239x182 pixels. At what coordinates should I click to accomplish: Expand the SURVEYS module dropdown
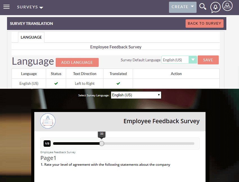(x=30, y=7)
